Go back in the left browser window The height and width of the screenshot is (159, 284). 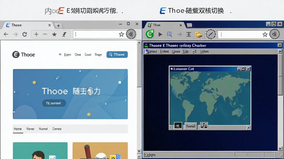(6, 34)
